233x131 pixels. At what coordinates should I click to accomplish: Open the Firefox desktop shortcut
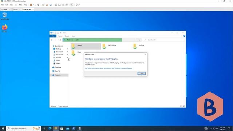5,28
